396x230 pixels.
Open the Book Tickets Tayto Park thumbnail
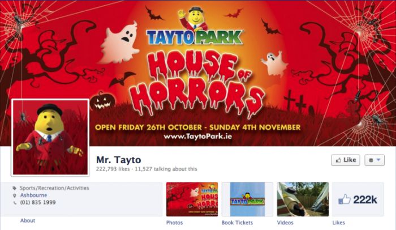247,199
